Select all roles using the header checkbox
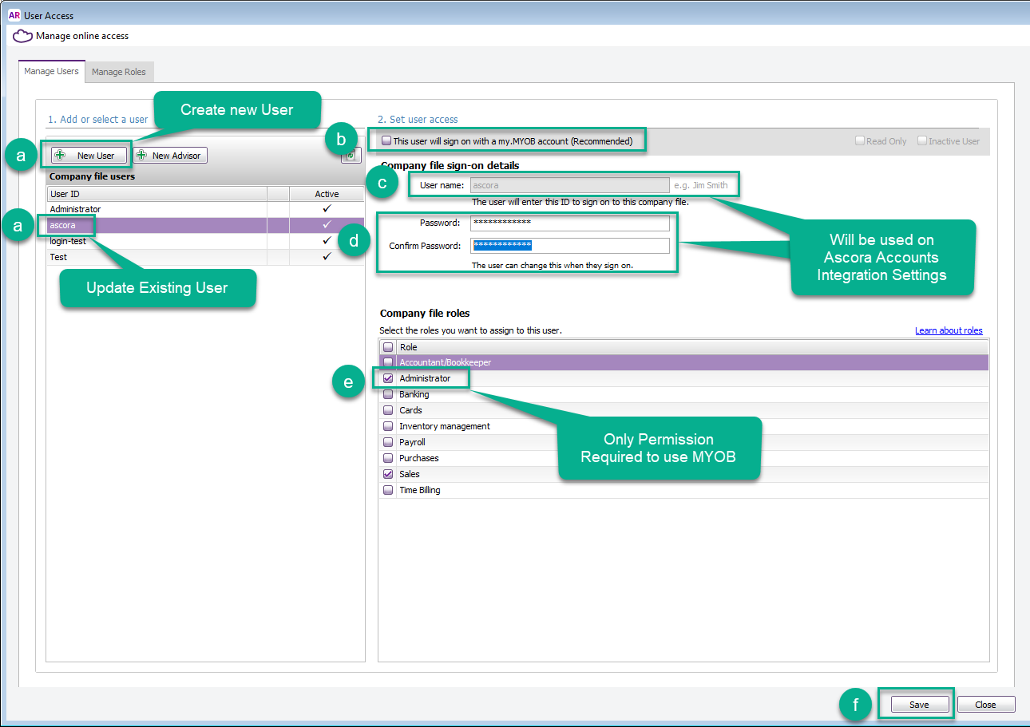 coord(388,347)
